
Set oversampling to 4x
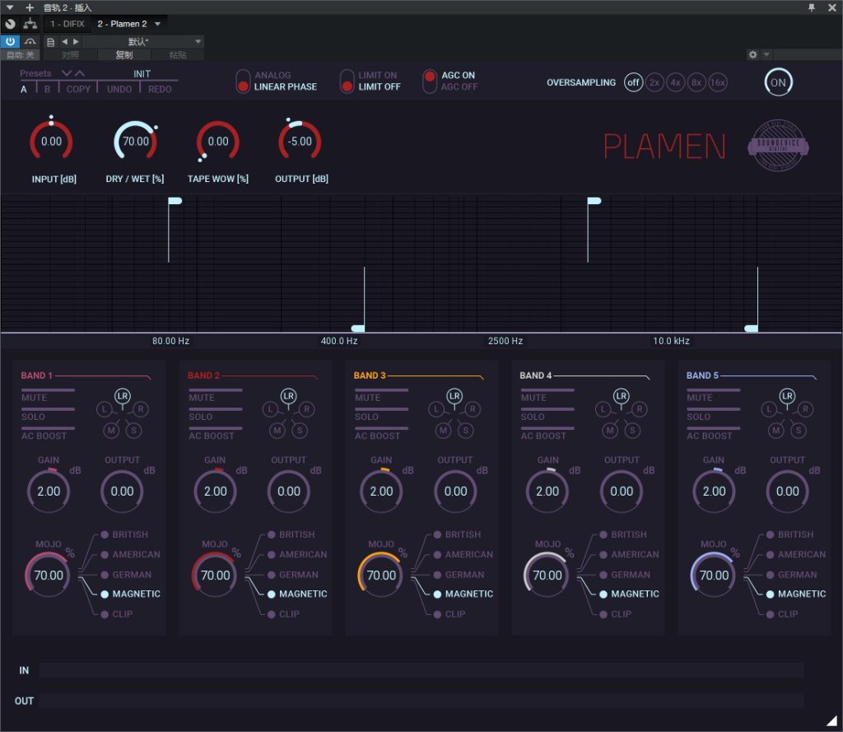click(675, 82)
